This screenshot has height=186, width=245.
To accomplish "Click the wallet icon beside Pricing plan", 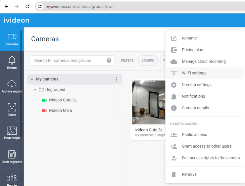I will click(x=174, y=50).
